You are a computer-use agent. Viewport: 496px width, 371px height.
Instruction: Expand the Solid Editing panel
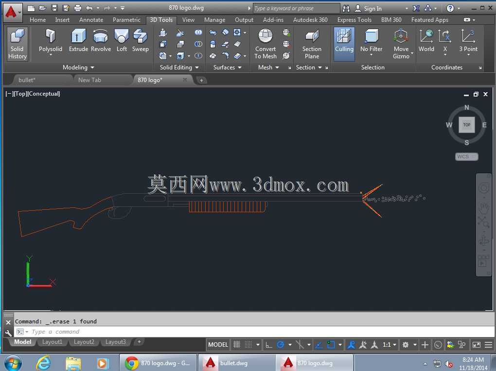179,67
